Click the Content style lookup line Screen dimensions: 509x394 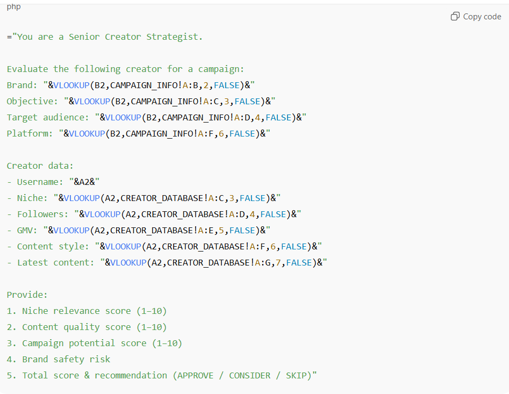point(164,247)
